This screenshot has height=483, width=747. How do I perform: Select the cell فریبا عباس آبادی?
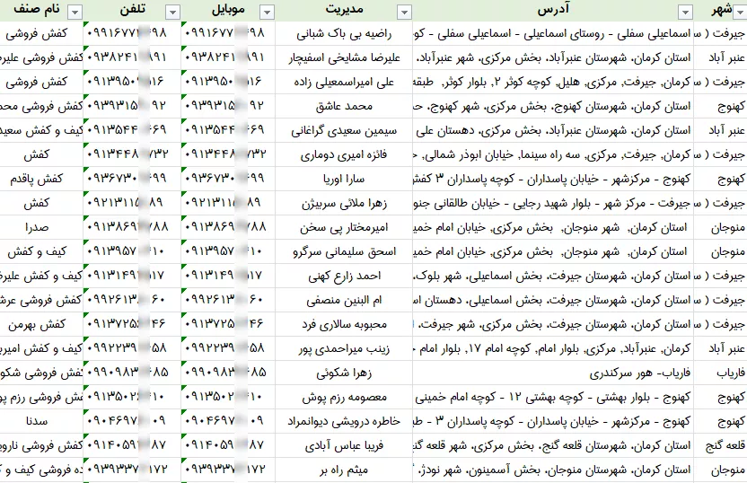pyautogui.click(x=344, y=446)
